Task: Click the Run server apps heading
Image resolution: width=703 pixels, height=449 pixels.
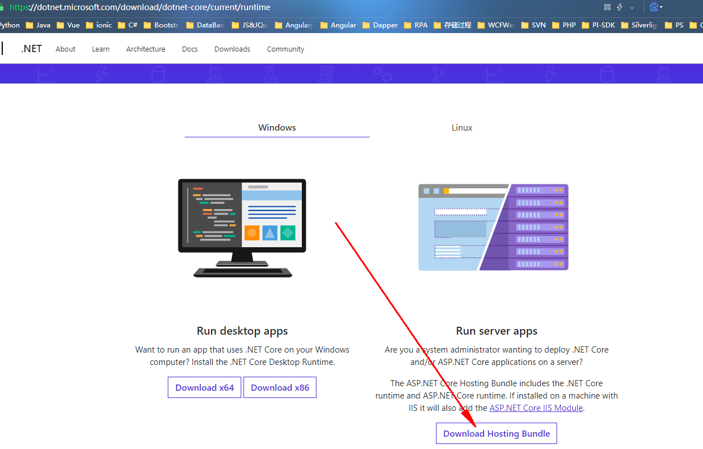Action: point(497,331)
